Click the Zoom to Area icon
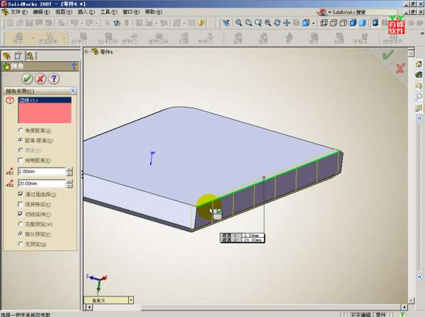The width and height of the screenshot is (425, 317). point(249,23)
